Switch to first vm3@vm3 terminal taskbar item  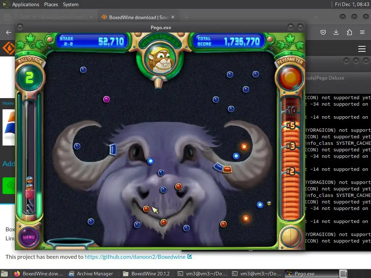(202, 274)
